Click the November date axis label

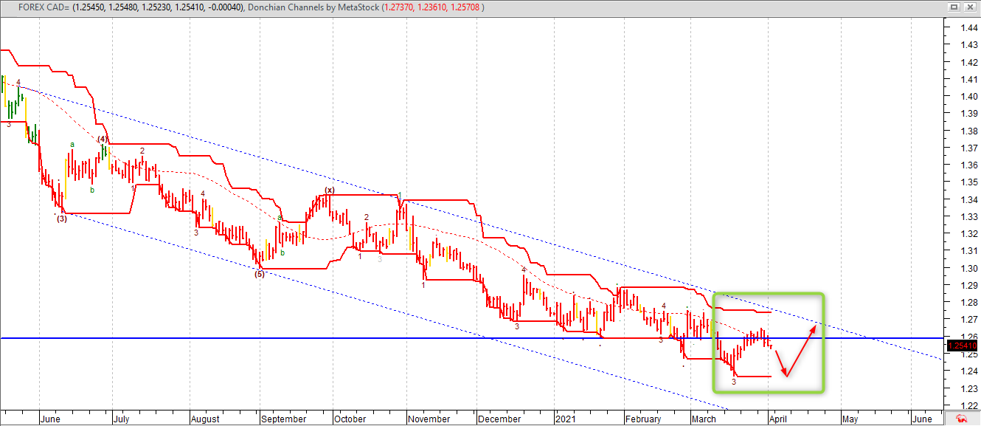[x=429, y=419]
